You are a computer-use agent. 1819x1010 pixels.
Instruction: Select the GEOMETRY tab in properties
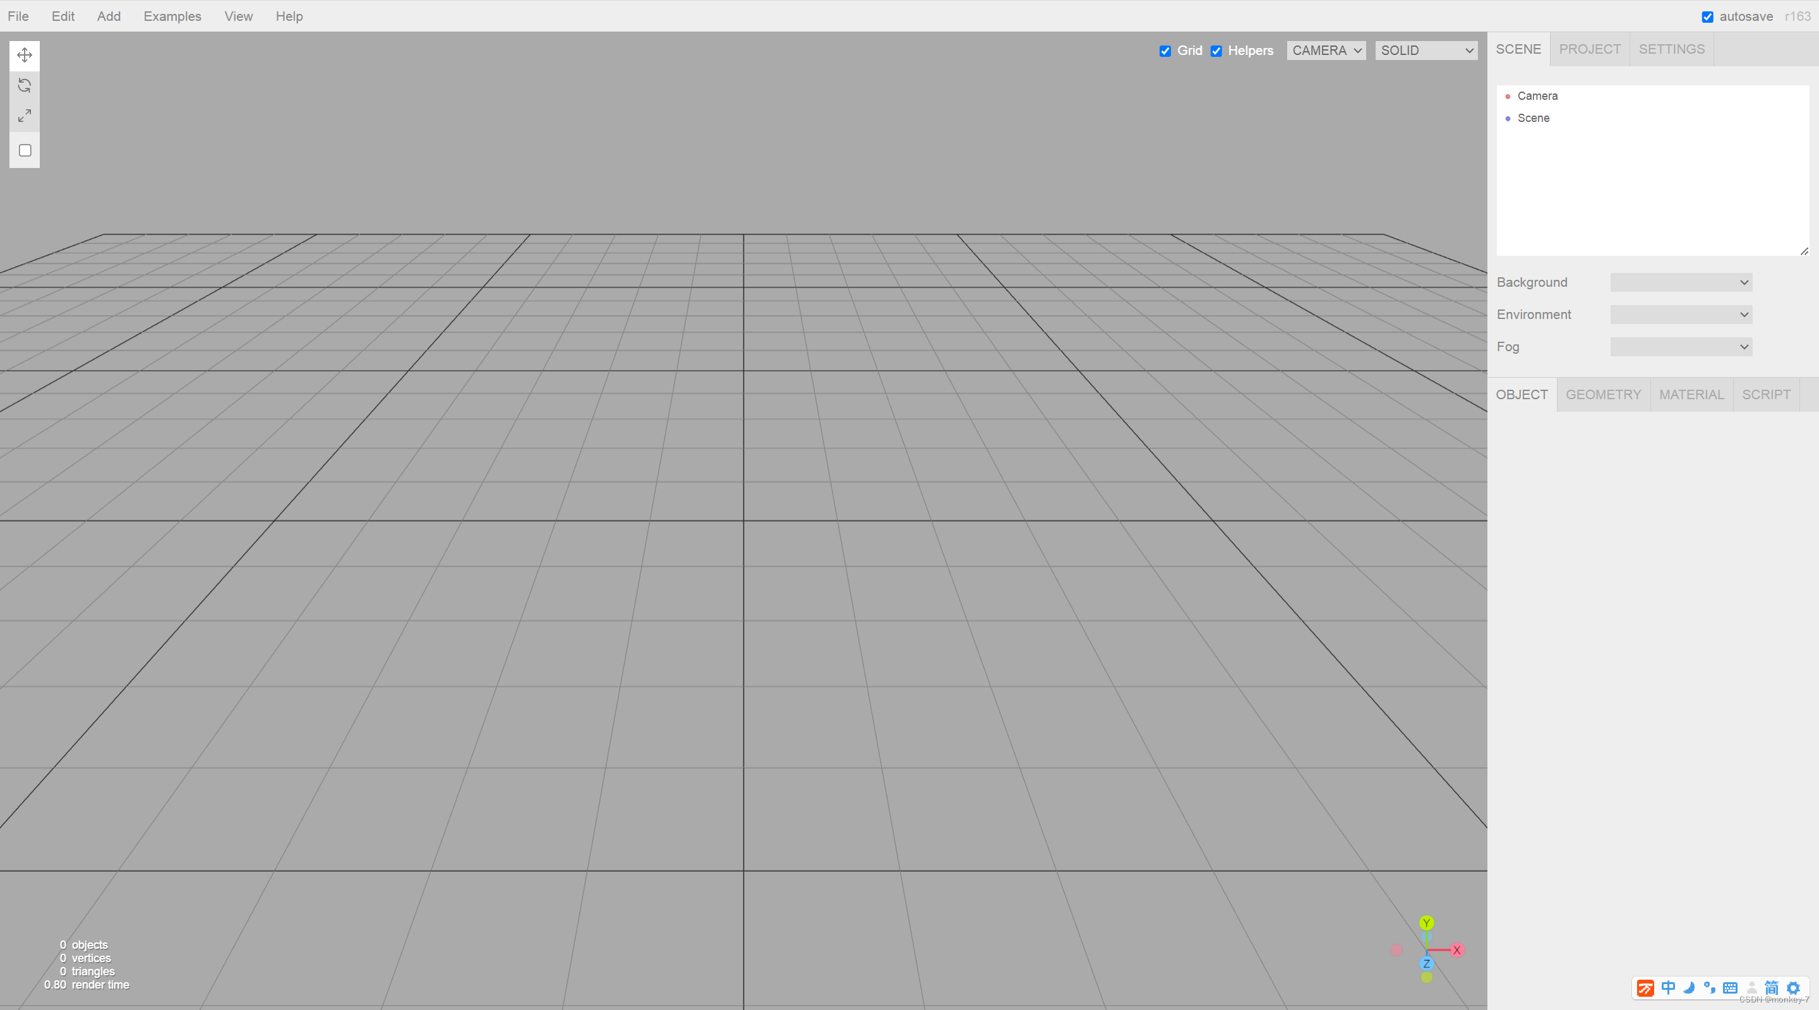click(1604, 394)
